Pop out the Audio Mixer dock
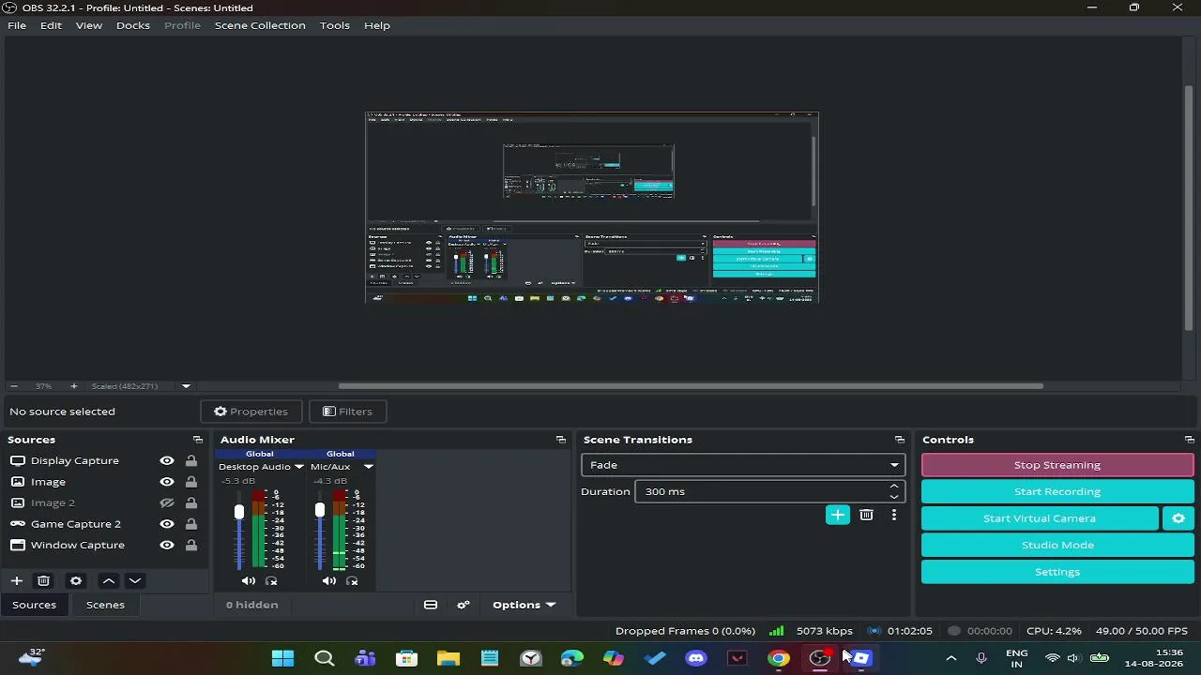 coord(560,440)
